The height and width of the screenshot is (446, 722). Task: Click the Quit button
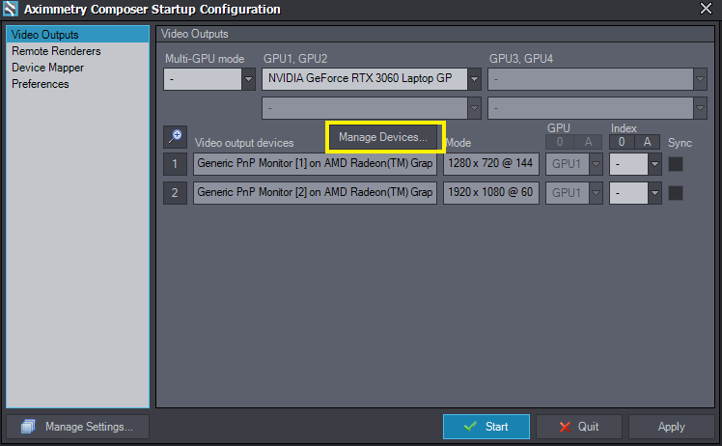click(x=579, y=427)
